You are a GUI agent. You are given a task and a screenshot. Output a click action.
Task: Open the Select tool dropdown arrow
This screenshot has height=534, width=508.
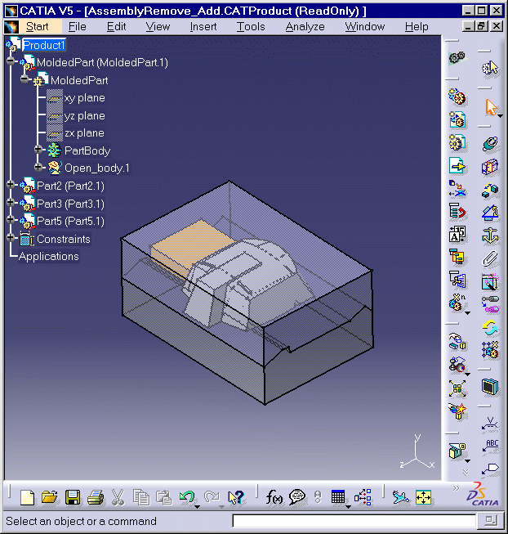click(x=500, y=116)
